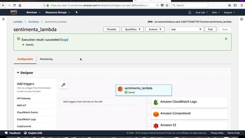
Task: Click the AWS logo
Action: tap(14, 12)
